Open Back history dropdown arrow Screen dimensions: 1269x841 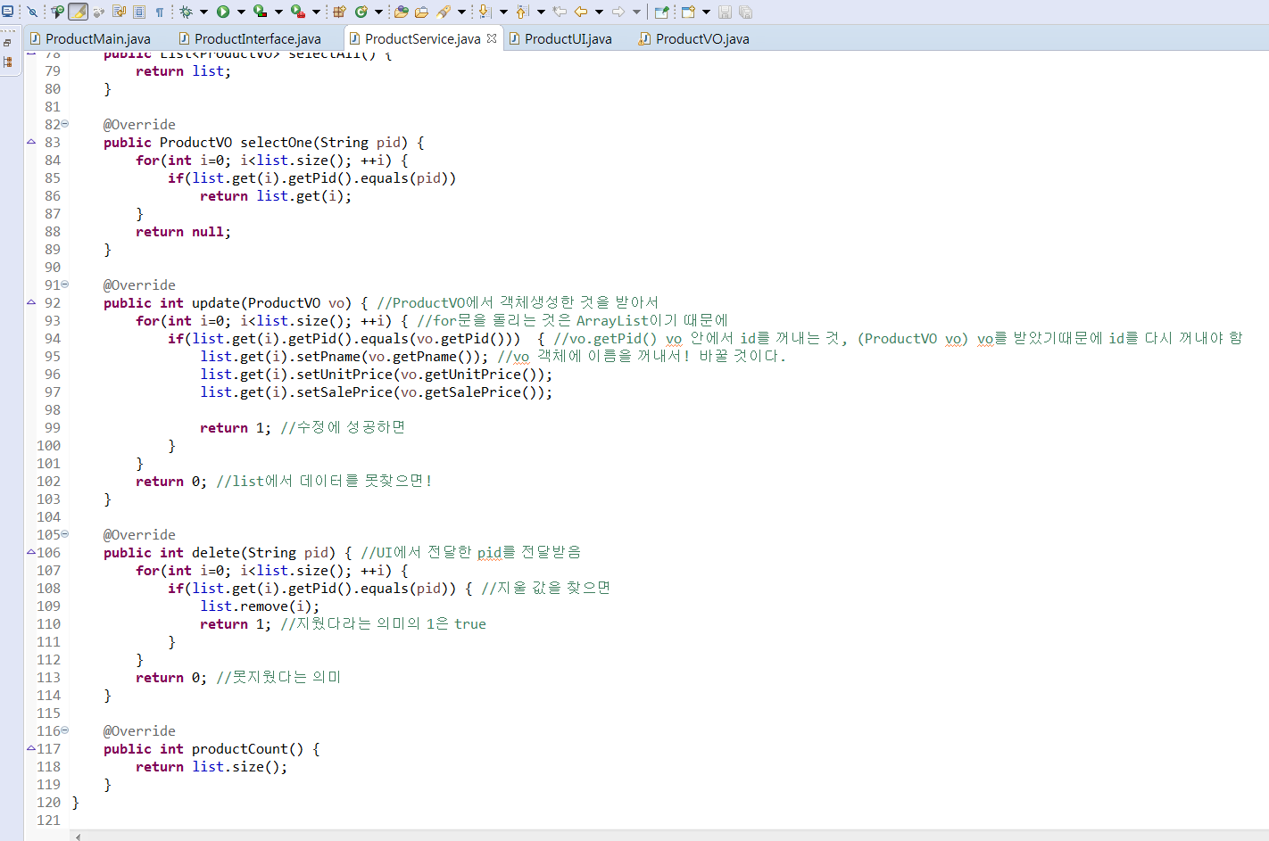[x=599, y=12]
